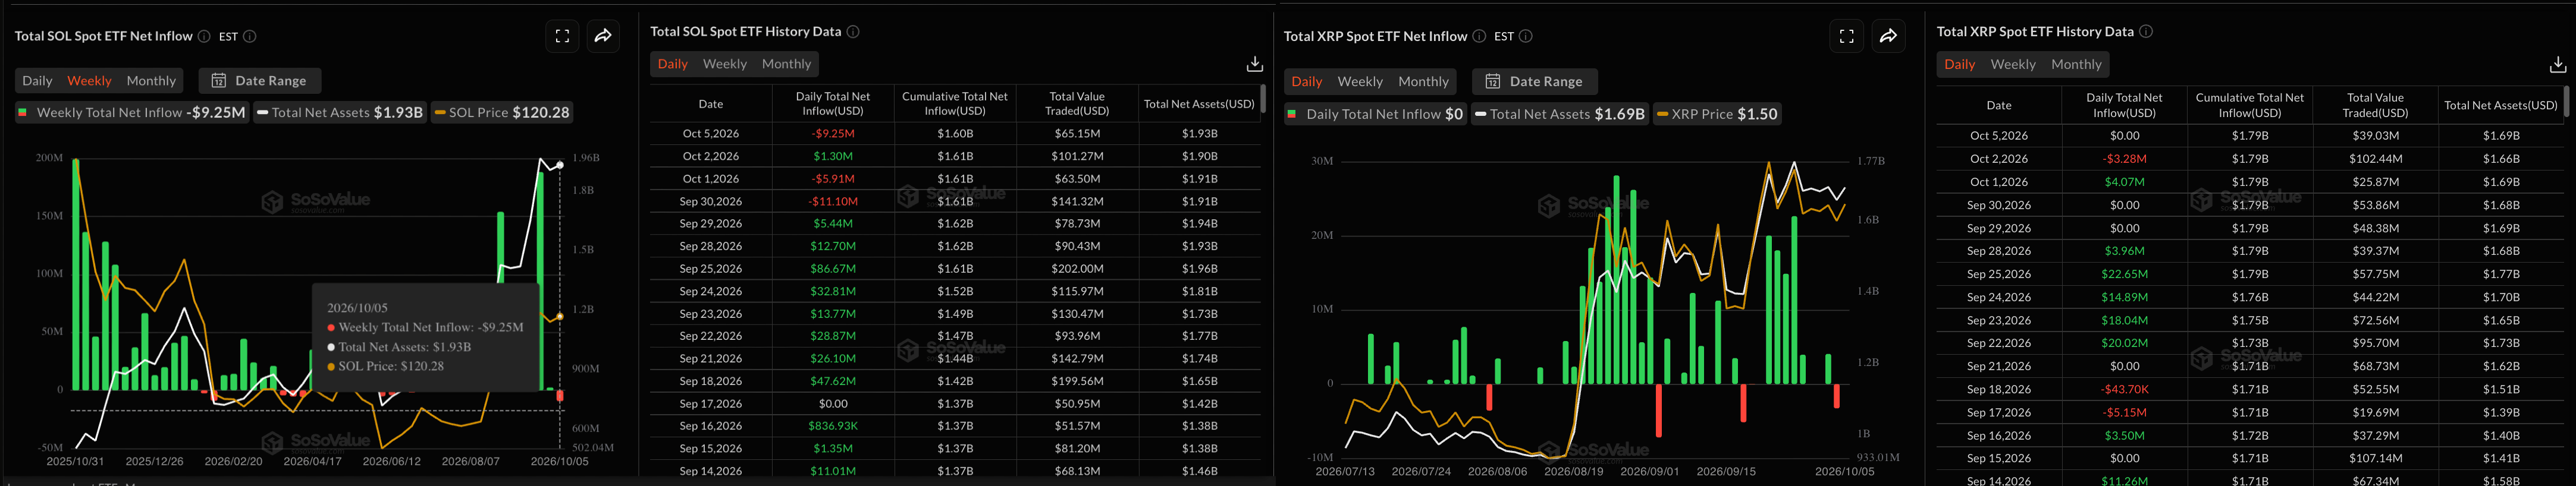The height and width of the screenshot is (486, 2576).
Task: Share the XRP Spot ETF Net Inflow chart
Action: point(1888,37)
